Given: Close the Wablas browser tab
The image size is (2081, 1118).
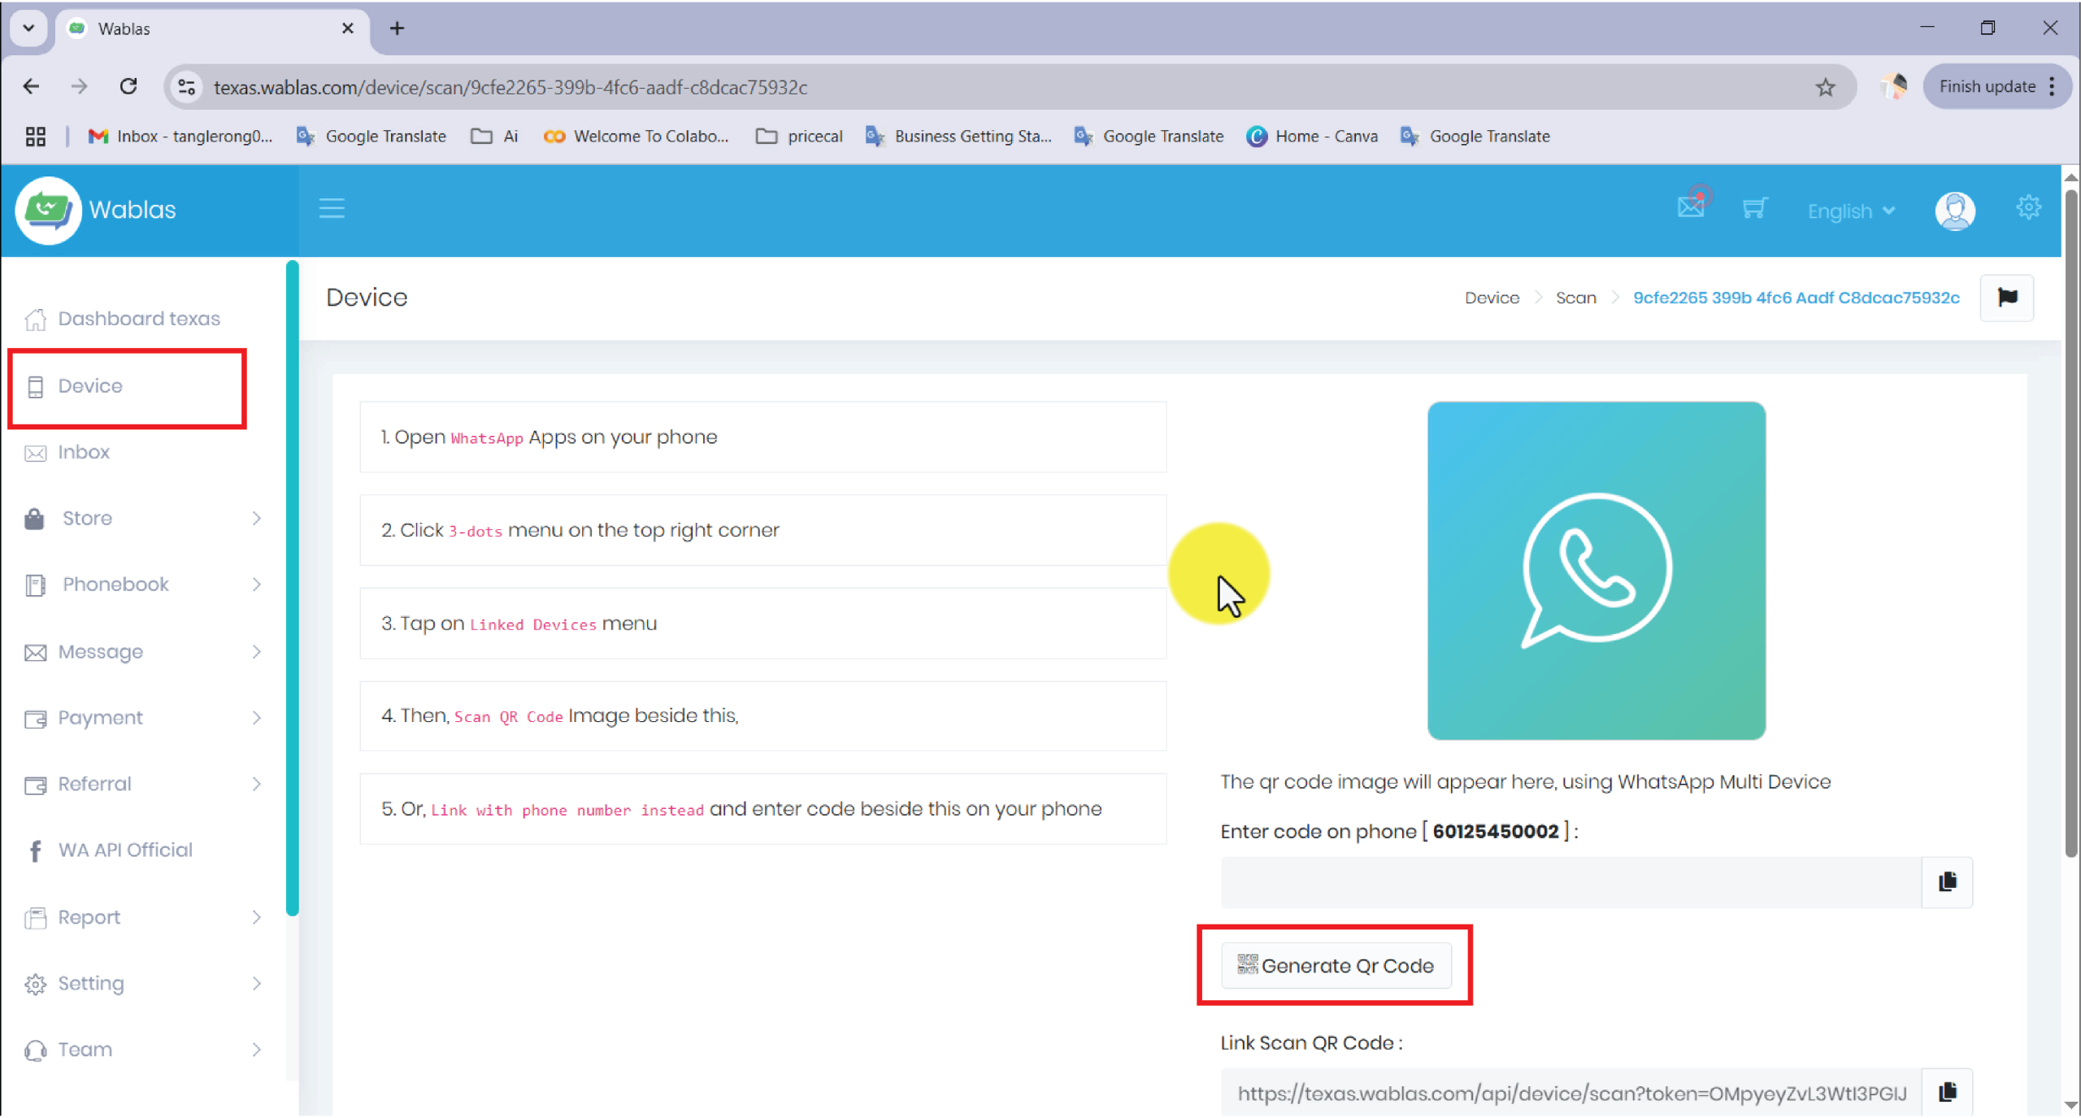Looking at the screenshot, I should (x=347, y=28).
